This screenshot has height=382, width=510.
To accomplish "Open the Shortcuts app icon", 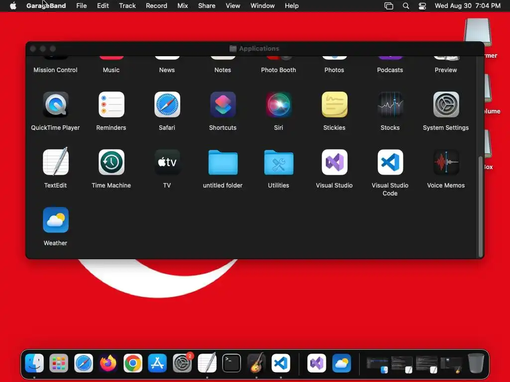I will click(223, 104).
